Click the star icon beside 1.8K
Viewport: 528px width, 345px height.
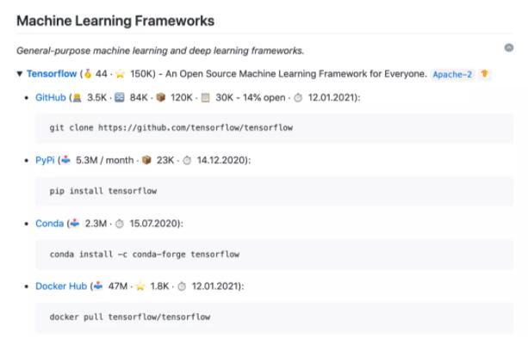point(140,286)
